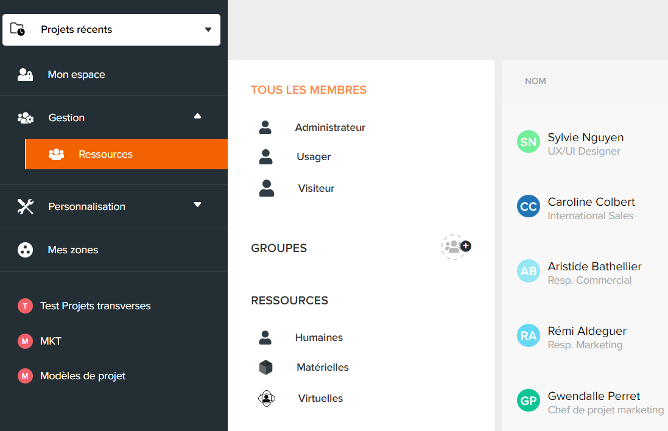Click the Mon espace user-lock icon
The image size is (668, 431).
[x=25, y=74]
